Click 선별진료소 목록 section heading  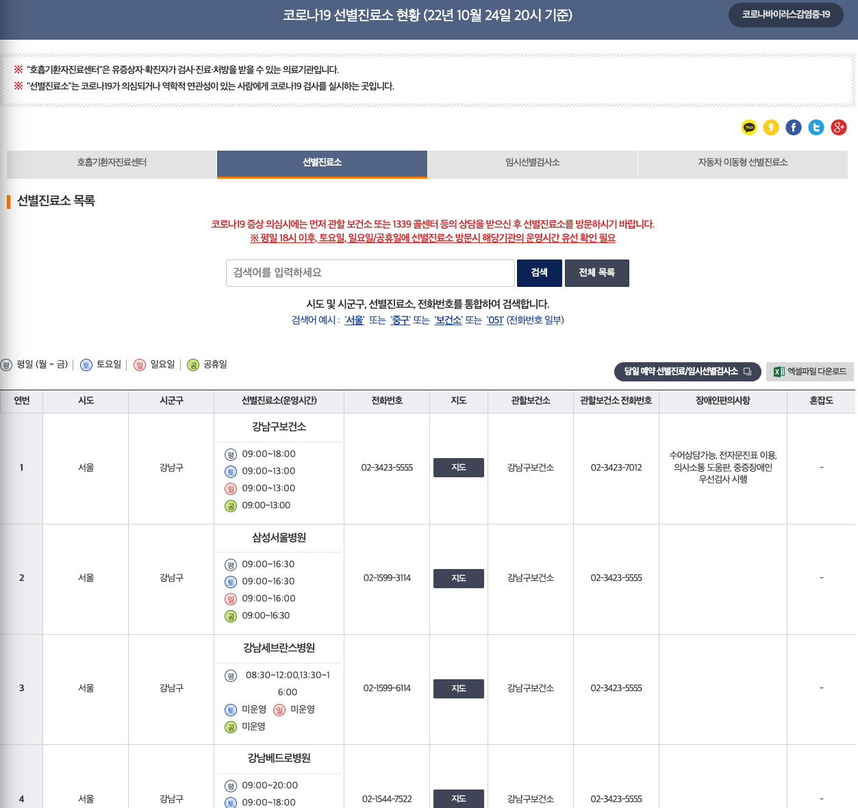point(55,201)
